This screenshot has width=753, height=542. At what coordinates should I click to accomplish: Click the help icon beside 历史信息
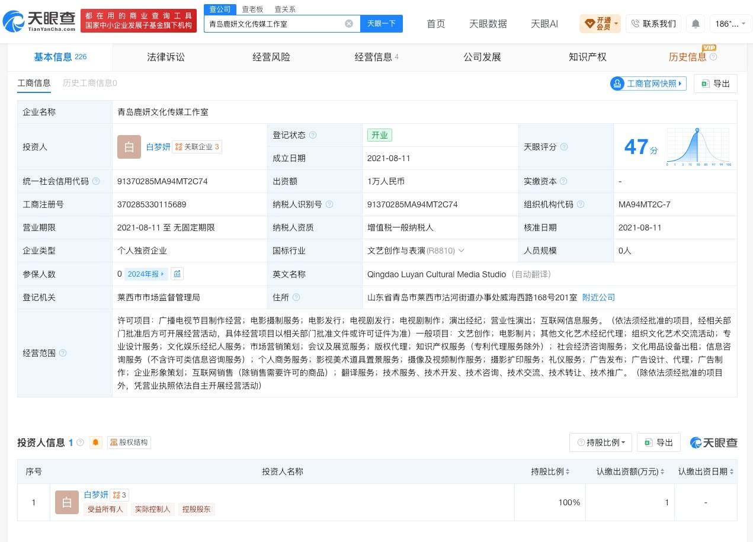pyautogui.click(x=713, y=57)
